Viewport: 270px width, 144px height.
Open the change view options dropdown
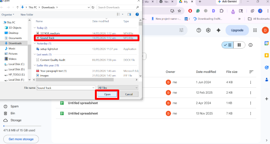coord(122,14)
